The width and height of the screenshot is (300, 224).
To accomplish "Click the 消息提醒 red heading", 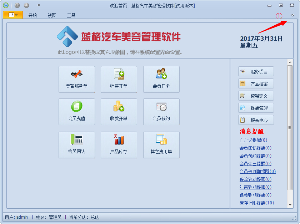I will pos(251,131).
